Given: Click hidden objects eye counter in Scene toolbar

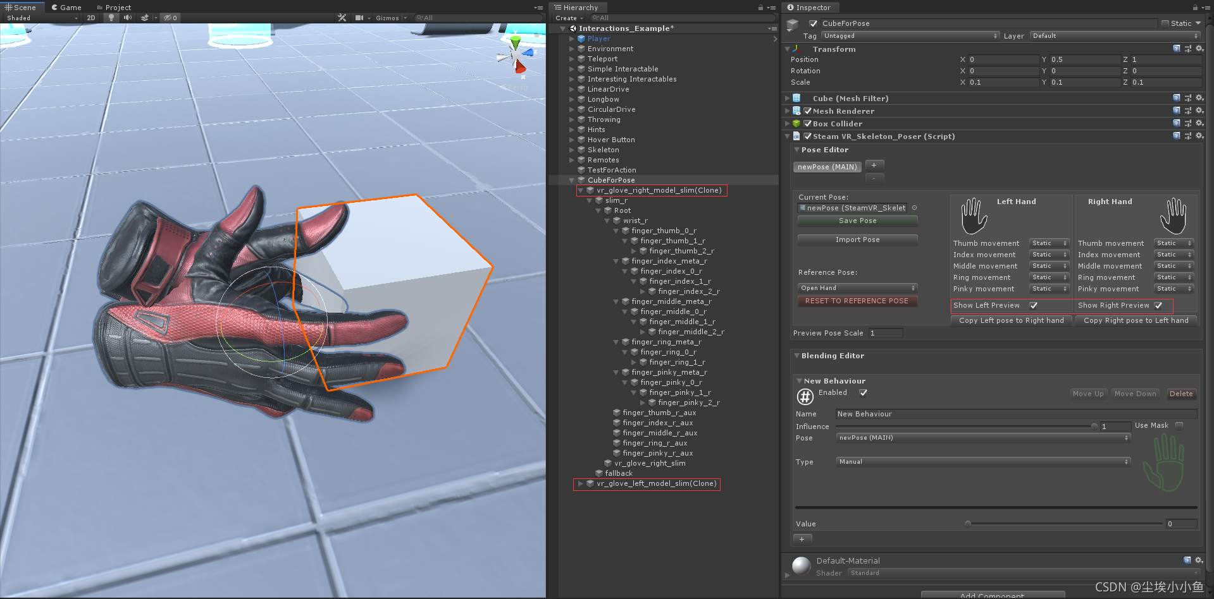Looking at the screenshot, I should (171, 18).
